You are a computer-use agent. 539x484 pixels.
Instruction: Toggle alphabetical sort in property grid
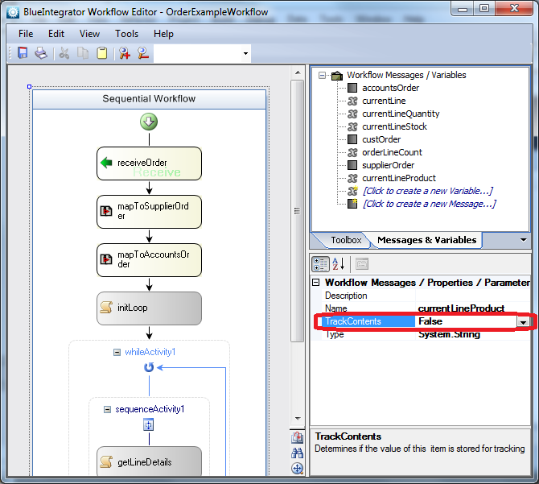point(338,264)
